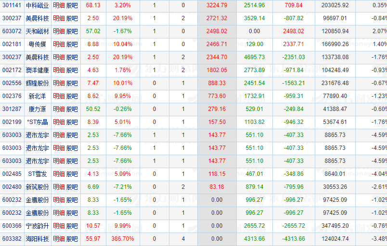The width and height of the screenshot is (387, 246).
Task: Open 股吧 in the 粤传媒 row
Action: pyautogui.click(x=72, y=44)
